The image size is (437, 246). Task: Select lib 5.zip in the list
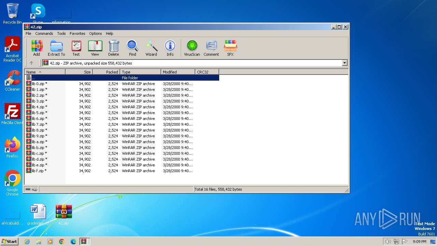click(x=122, y=113)
